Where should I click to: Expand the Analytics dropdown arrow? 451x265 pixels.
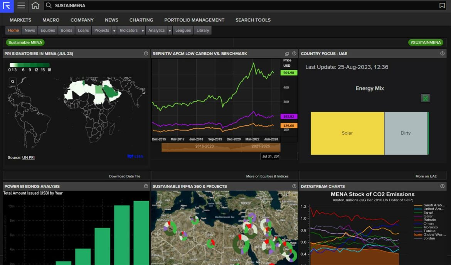point(170,30)
